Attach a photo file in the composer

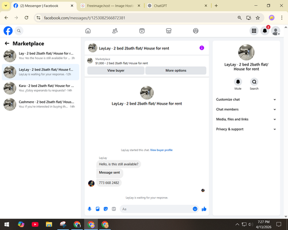[x=97, y=209]
